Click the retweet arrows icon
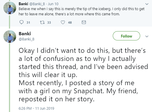This screenshot has width=152, height=112. pos(42,22)
